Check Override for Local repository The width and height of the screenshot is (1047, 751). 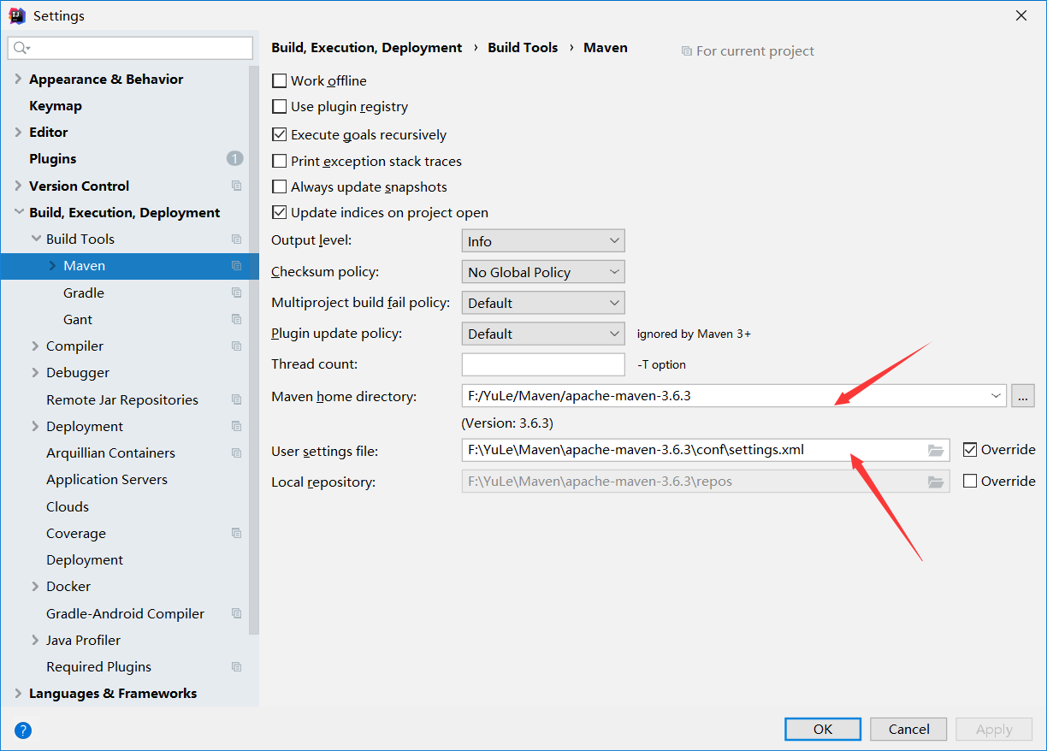pos(970,481)
